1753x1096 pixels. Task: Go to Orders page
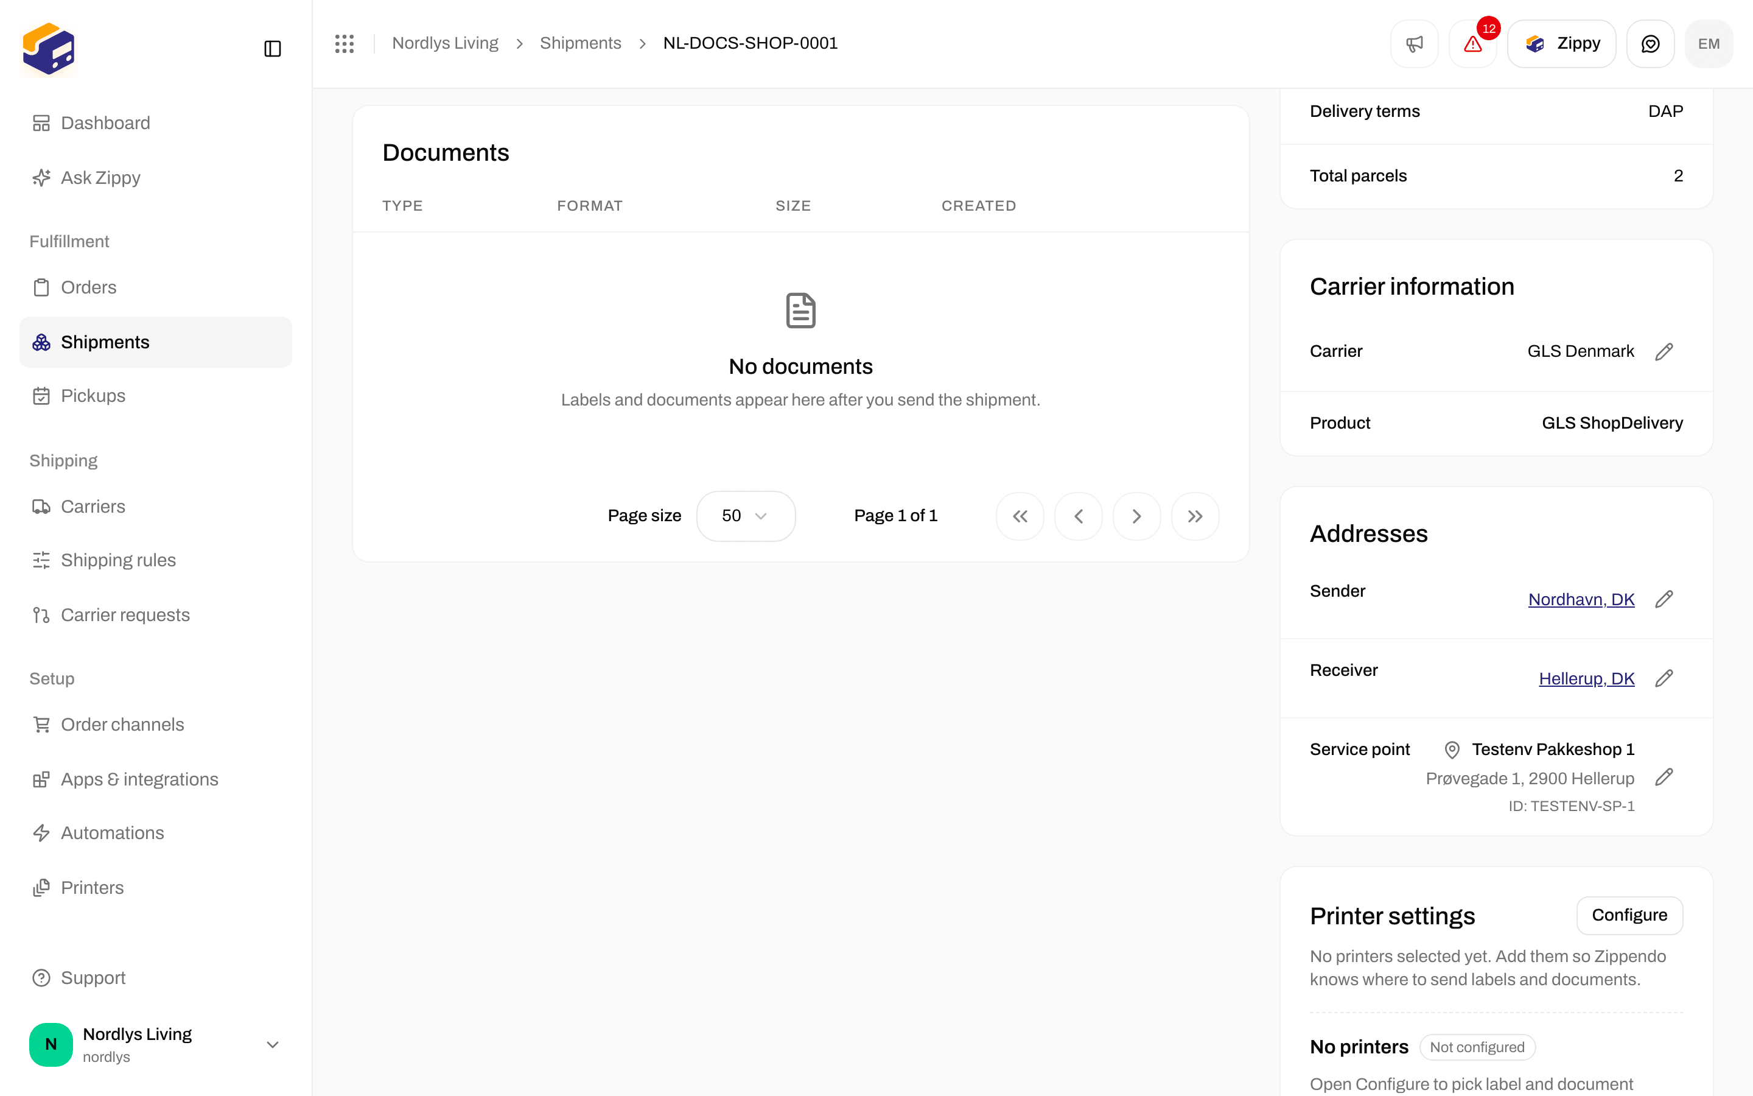(x=156, y=288)
